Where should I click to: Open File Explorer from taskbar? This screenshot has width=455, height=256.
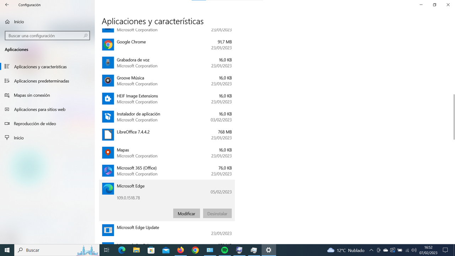point(136,250)
